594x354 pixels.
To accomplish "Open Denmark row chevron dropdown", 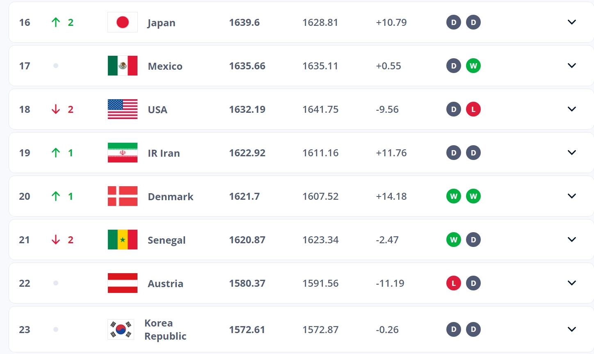I will [x=571, y=196].
